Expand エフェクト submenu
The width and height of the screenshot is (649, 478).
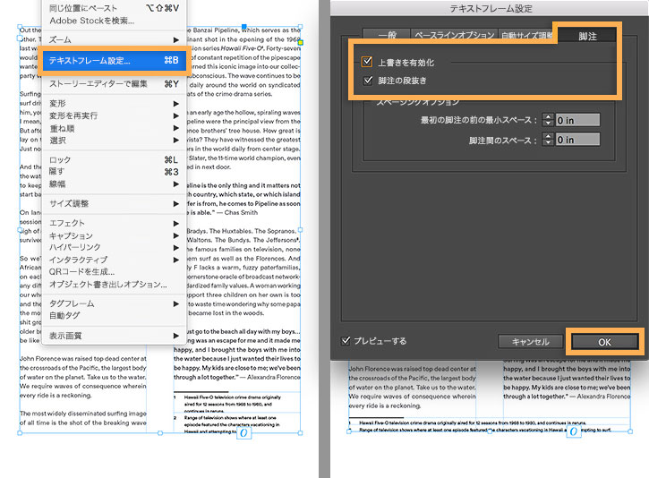tap(114, 223)
